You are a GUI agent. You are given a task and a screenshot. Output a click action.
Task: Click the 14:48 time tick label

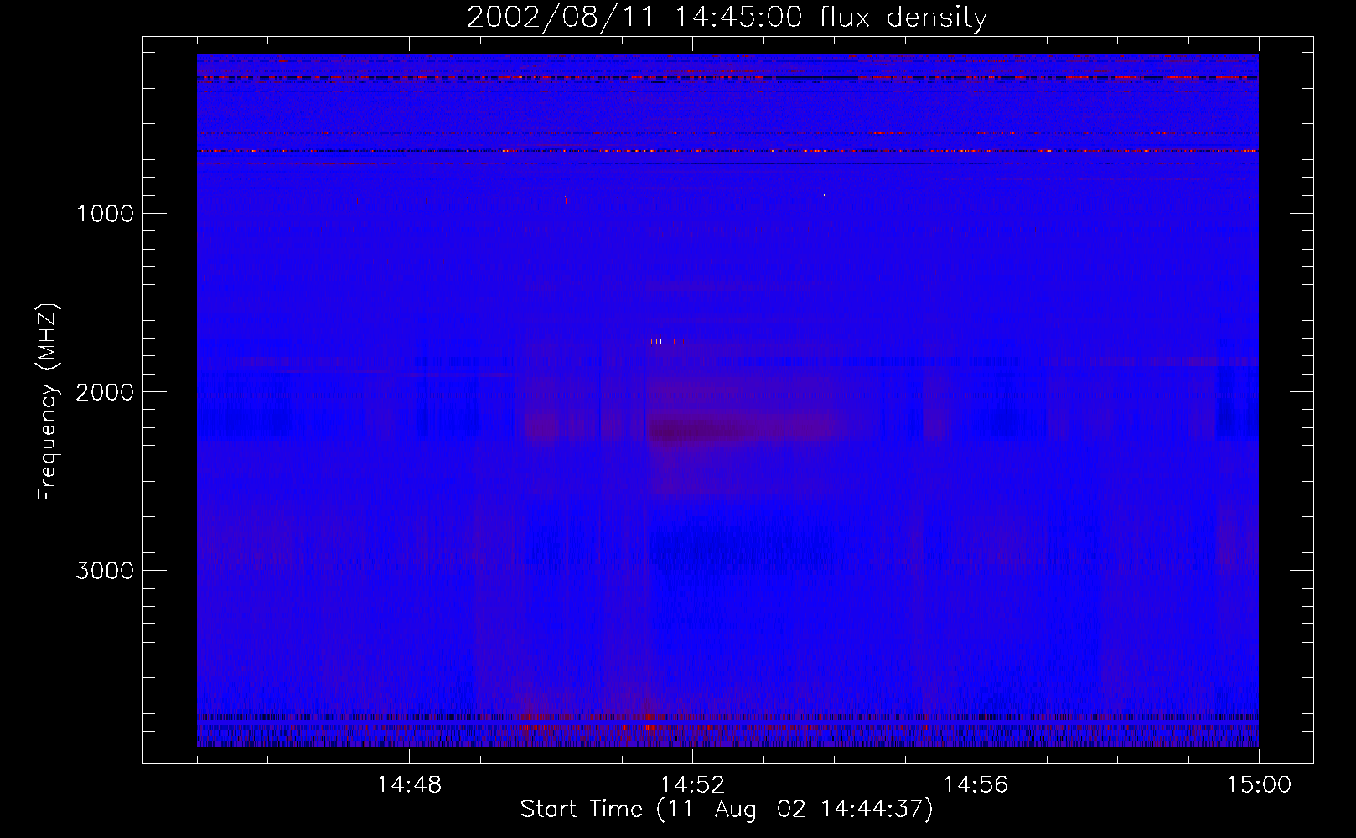pos(409,785)
